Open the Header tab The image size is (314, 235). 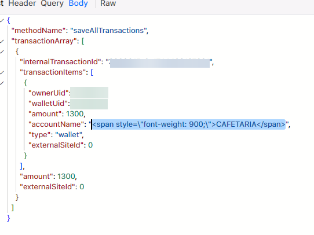[x=22, y=3]
